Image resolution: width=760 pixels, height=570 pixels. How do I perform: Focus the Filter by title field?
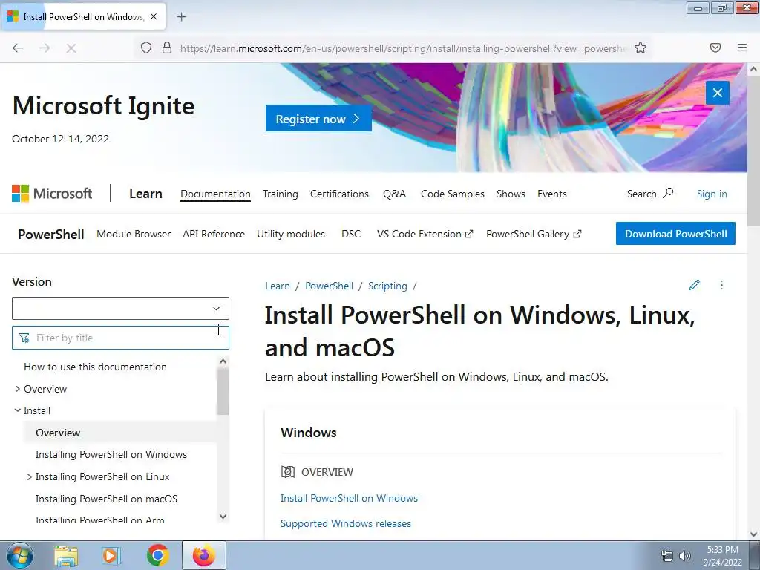[x=120, y=338]
